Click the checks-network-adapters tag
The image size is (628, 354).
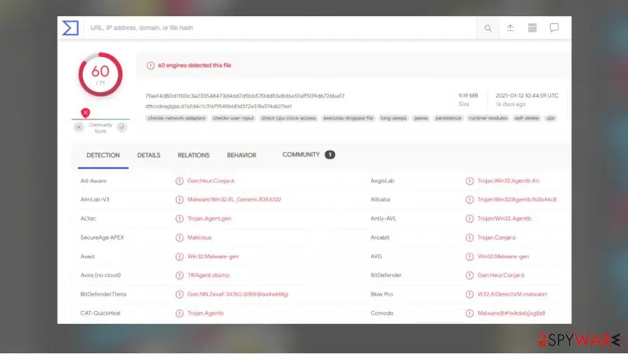pos(176,118)
